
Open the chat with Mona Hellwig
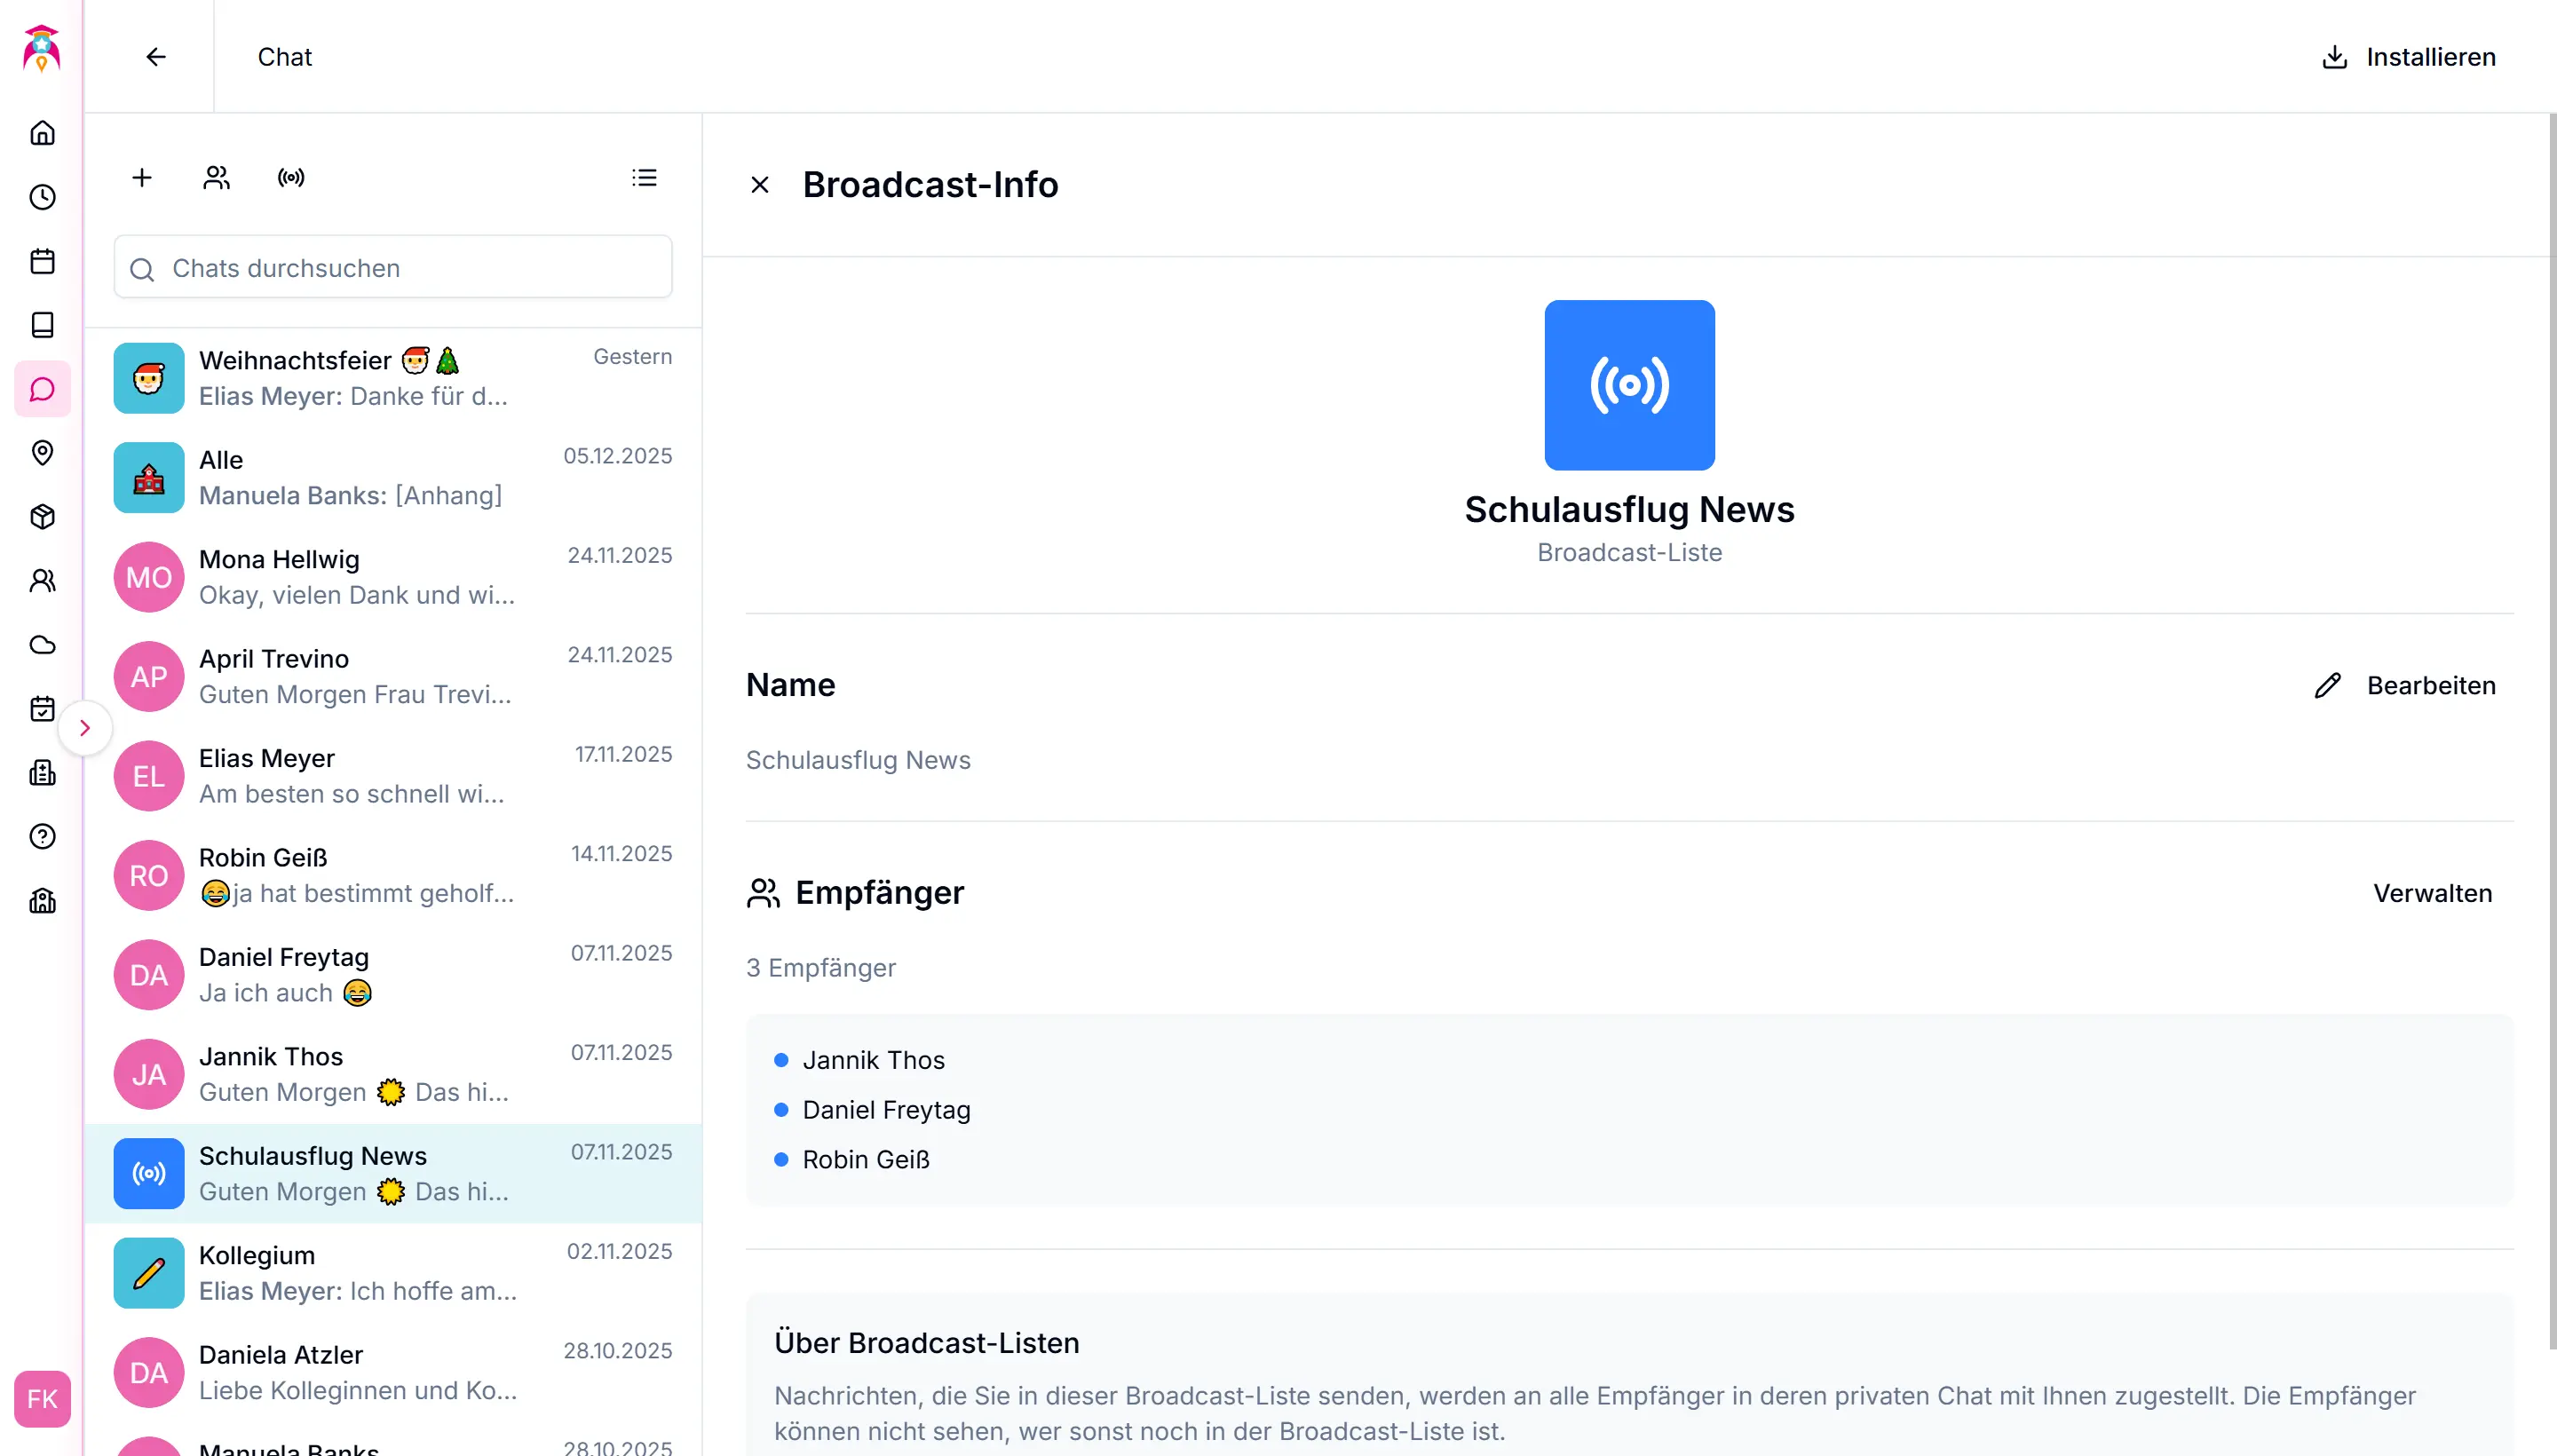click(x=393, y=577)
